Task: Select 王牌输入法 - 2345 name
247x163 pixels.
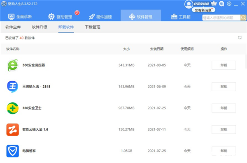Action: (36, 87)
